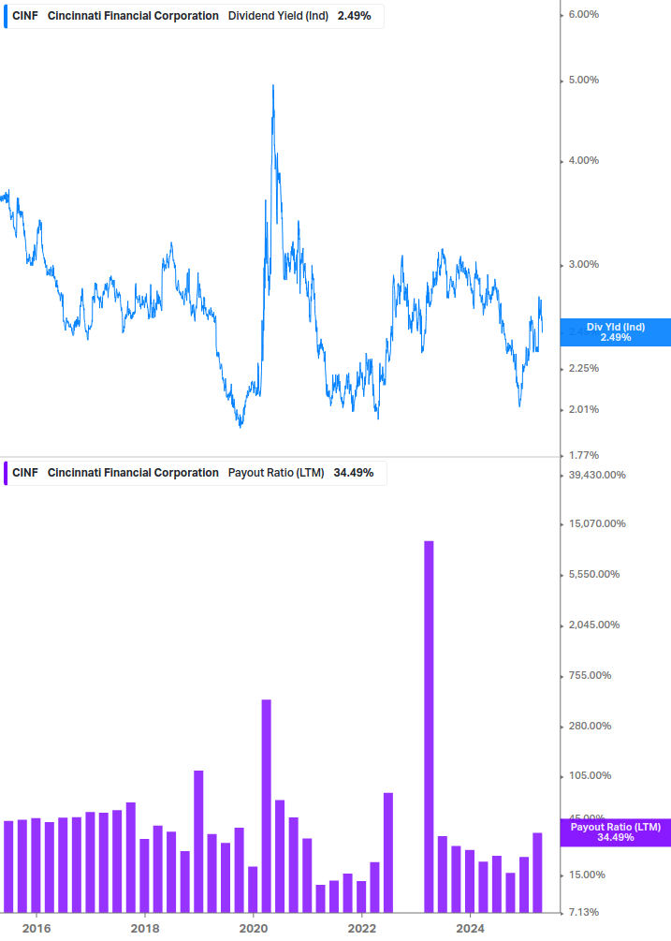This screenshot has height=941, width=671.
Task: Click the 2.25% y-axis label
Action: pyautogui.click(x=583, y=368)
